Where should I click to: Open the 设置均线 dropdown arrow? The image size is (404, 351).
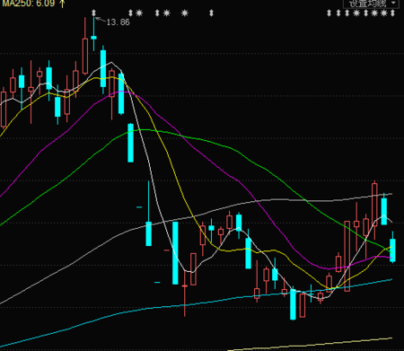pyautogui.click(x=394, y=3)
